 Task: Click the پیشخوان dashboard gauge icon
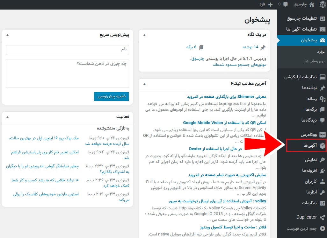click(x=323, y=40)
